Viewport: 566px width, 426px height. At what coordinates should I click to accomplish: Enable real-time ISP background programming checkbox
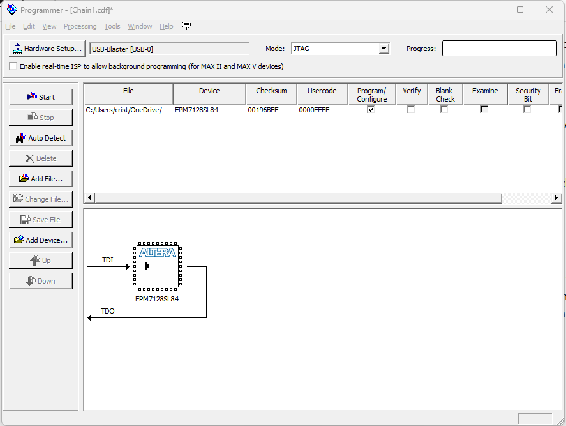tap(13, 66)
